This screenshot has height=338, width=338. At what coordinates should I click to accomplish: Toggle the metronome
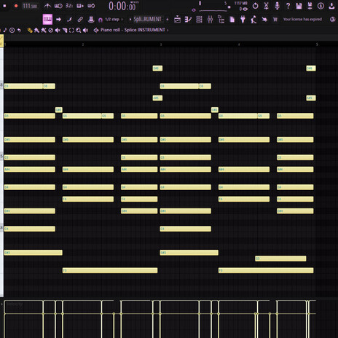(x=47, y=6)
